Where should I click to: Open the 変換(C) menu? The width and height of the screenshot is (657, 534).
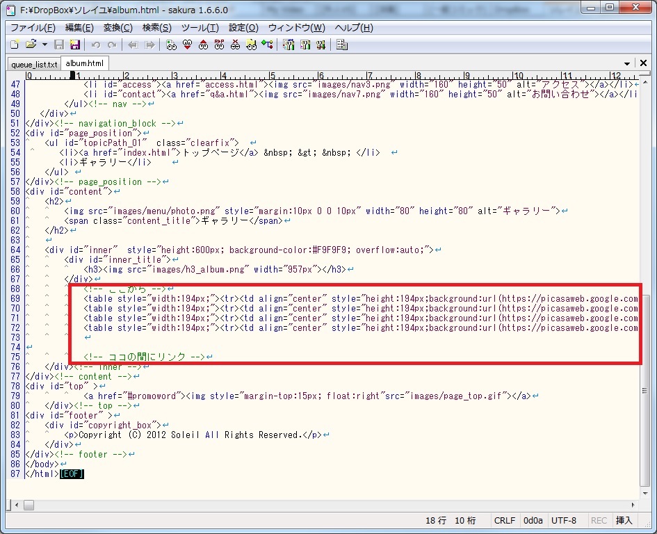pyautogui.click(x=117, y=28)
